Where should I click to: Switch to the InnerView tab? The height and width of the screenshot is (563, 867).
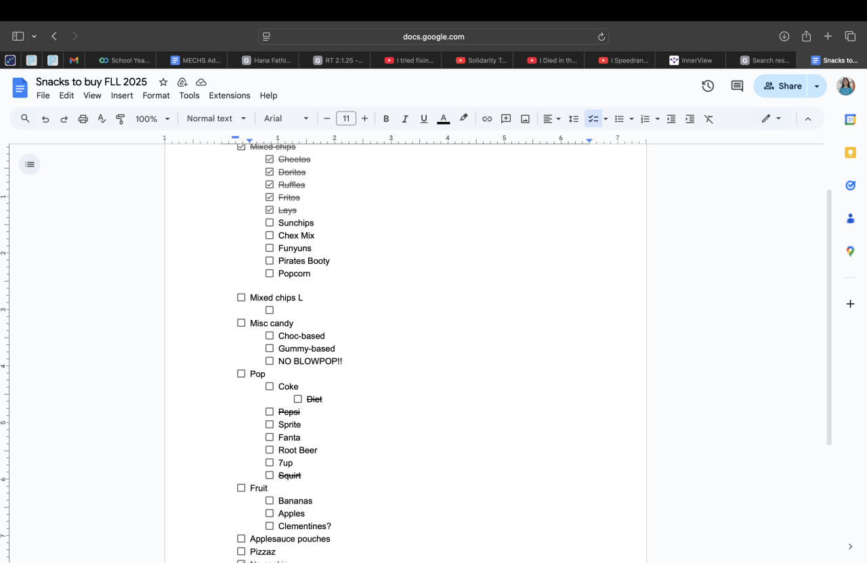point(690,60)
